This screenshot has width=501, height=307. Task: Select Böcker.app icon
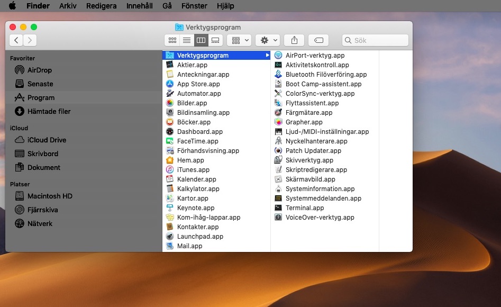[170, 122]
